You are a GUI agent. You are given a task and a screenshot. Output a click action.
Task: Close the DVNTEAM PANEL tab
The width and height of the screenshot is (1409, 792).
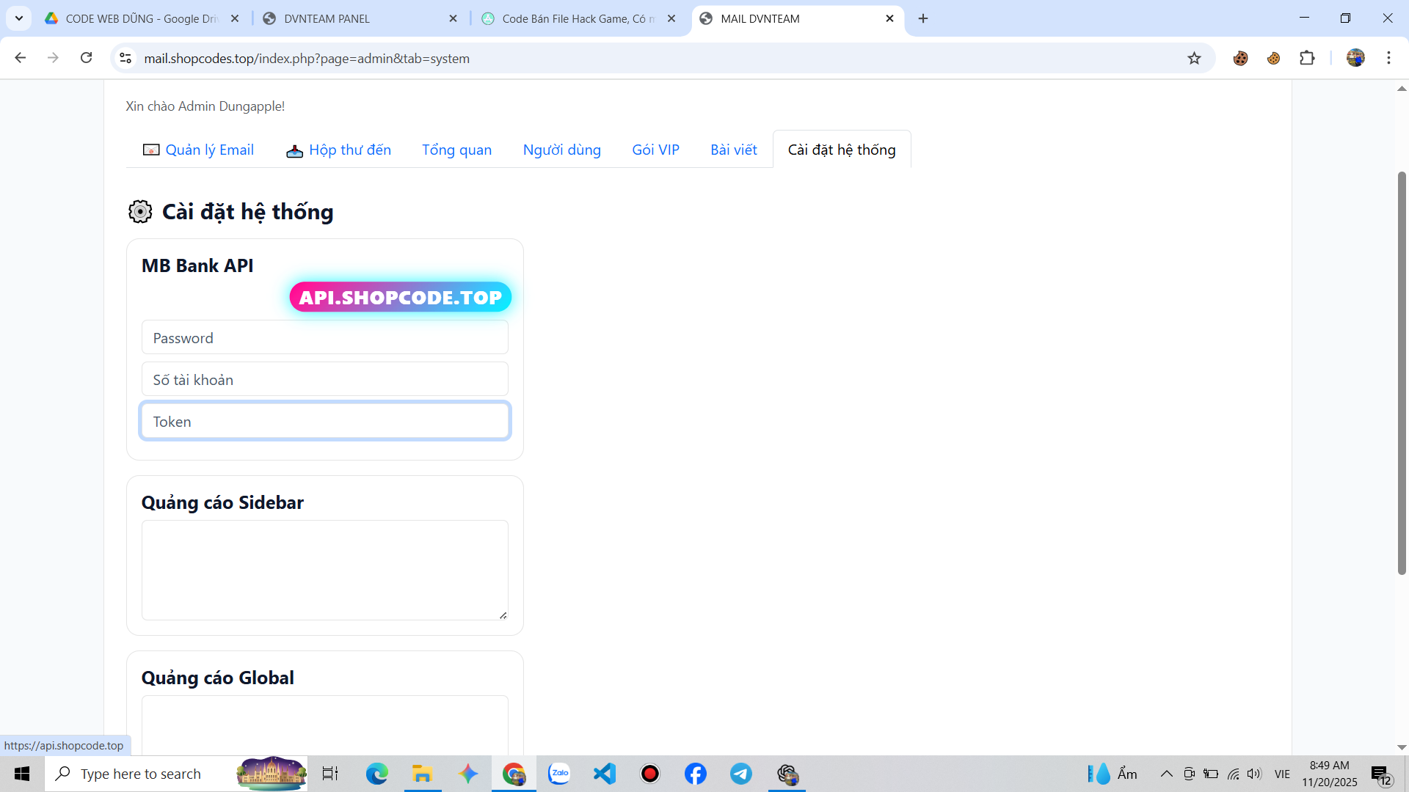coord(453,18)
